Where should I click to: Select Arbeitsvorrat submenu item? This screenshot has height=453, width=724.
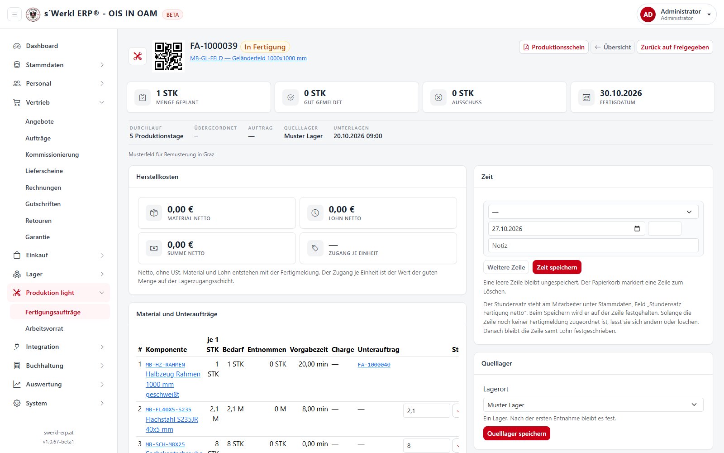click(60, 328)
